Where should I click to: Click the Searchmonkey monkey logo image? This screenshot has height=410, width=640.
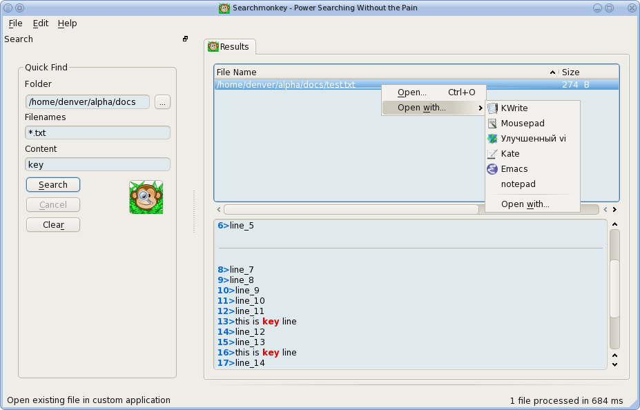(x=146, y=197)
